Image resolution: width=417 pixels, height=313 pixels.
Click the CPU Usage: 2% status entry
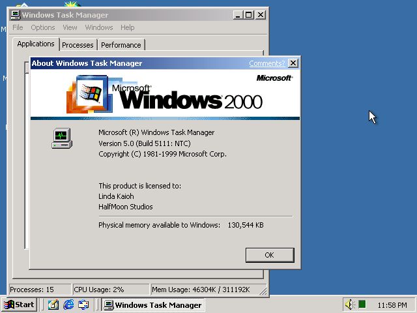tap(111, 290)
